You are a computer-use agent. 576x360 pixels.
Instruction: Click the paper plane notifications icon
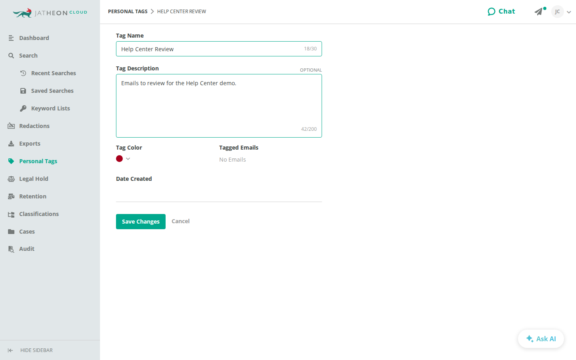(539, 12)
